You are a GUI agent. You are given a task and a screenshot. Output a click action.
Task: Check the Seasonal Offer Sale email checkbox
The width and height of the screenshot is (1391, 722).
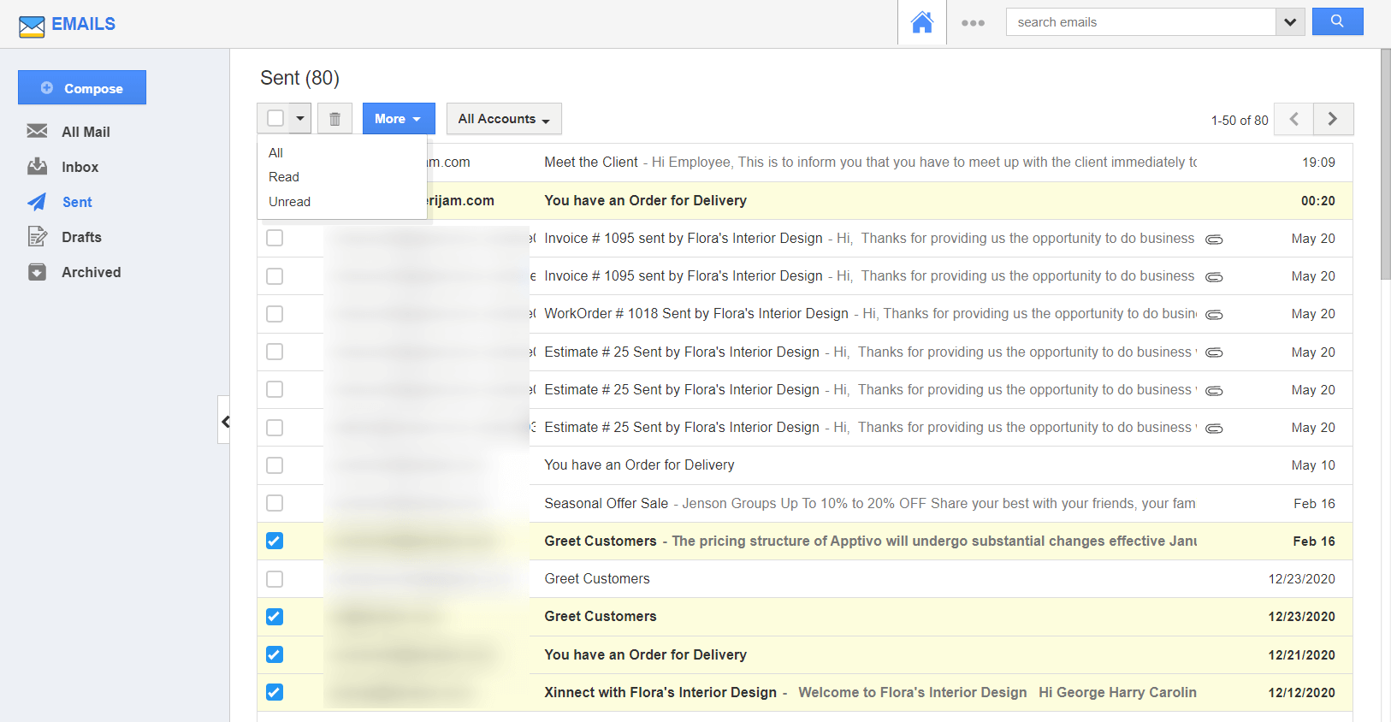275,503
